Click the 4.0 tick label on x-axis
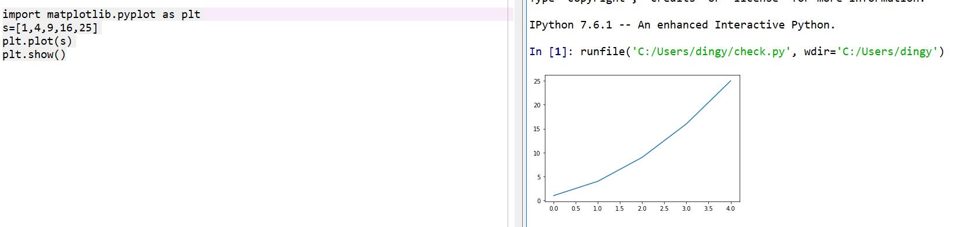960x227 pixels. tap(730, 208)
